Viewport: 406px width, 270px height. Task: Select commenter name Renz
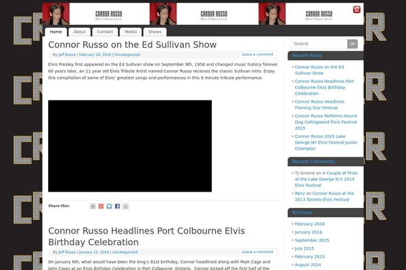(300, 194)
